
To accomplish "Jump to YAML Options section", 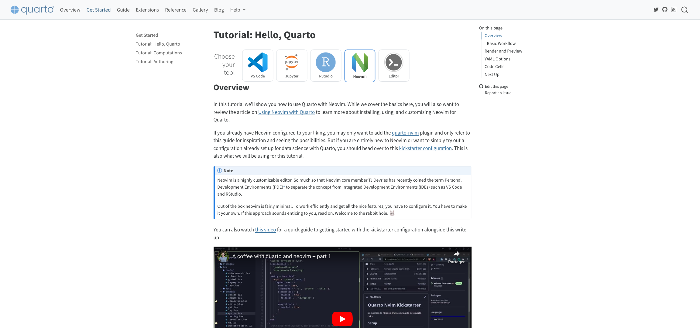I will [497, 59].
